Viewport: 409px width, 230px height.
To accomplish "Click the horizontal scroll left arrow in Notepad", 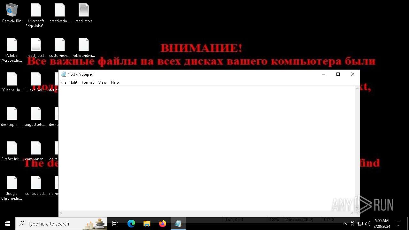I will (61, 213).
